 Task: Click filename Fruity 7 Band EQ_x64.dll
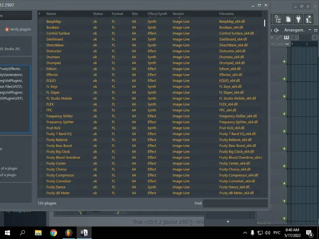point(237,134)
